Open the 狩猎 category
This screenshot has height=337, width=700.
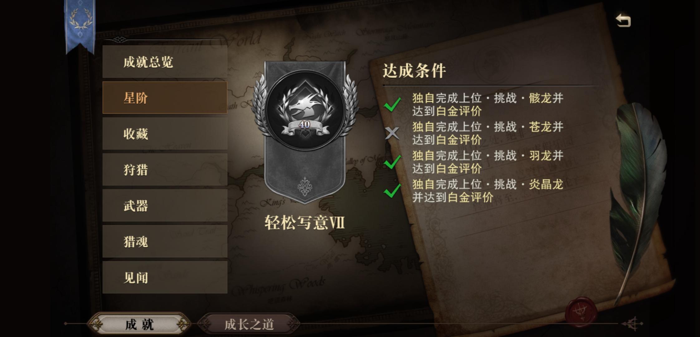[165, 169]
